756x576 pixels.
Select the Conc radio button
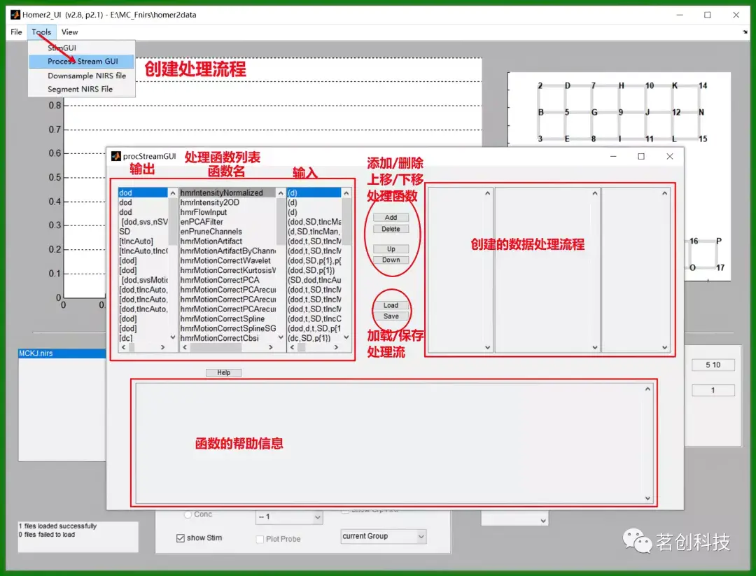coord(188,515)
